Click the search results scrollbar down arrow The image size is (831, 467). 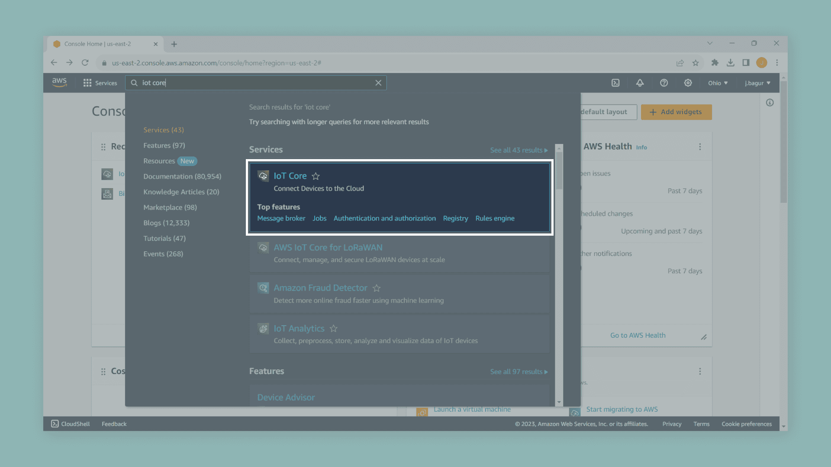click(x=559, y=402)
